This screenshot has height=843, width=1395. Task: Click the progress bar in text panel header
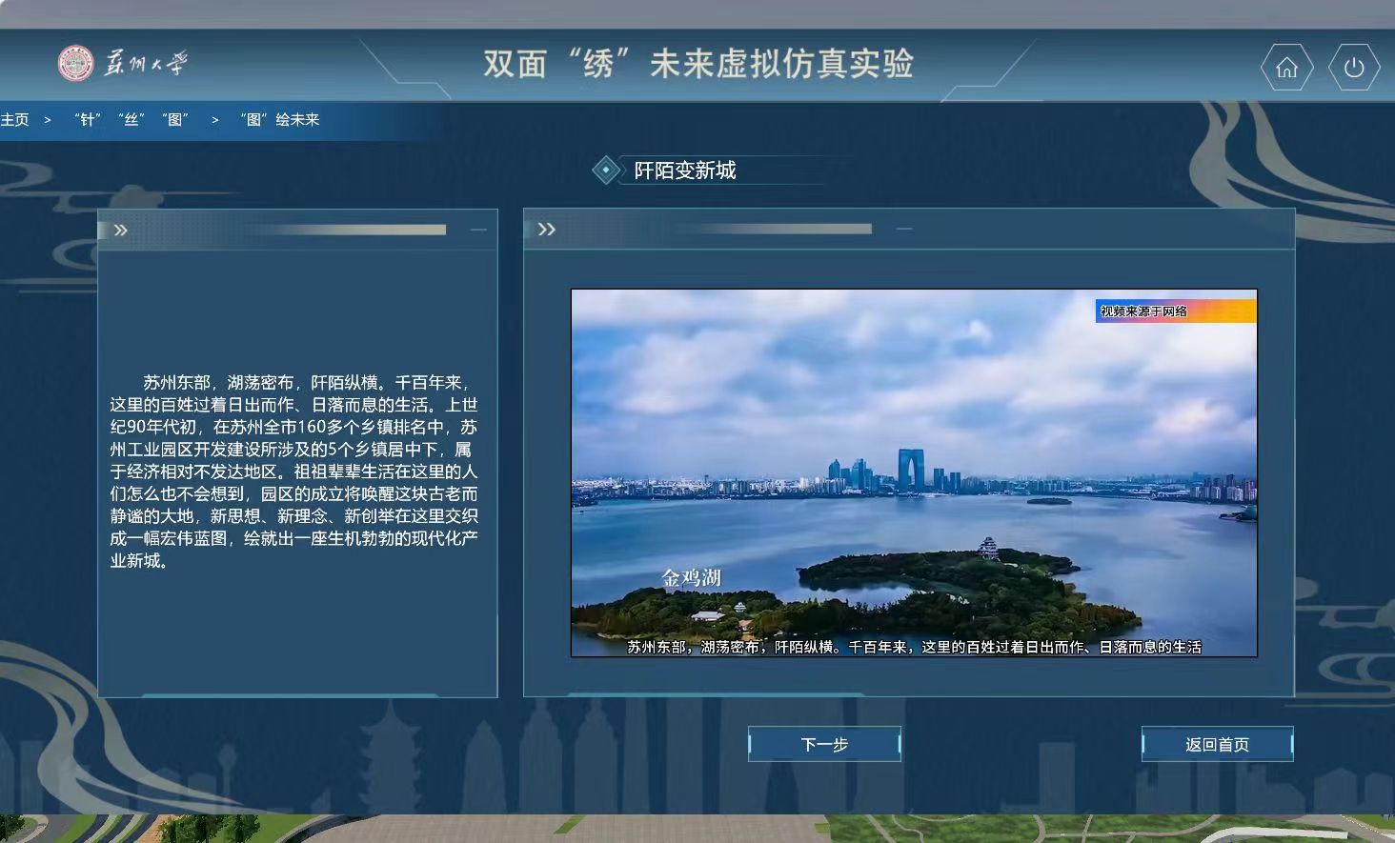point(343,230)
